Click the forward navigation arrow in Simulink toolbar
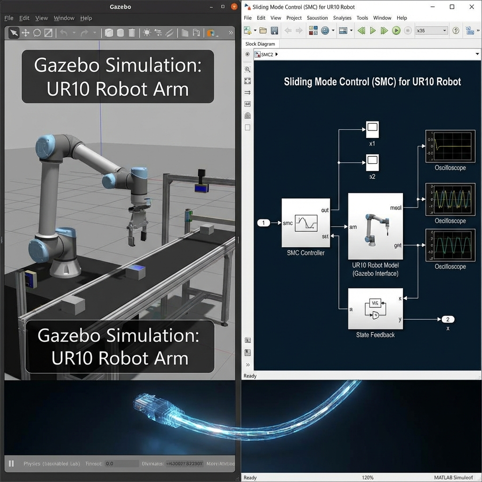482x482 pixels. (299, 31)
